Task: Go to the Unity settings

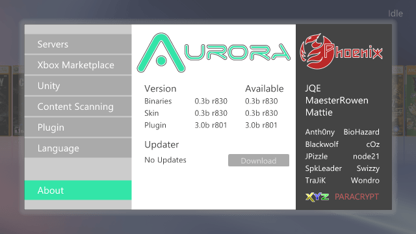Action: tap(78, 86)
